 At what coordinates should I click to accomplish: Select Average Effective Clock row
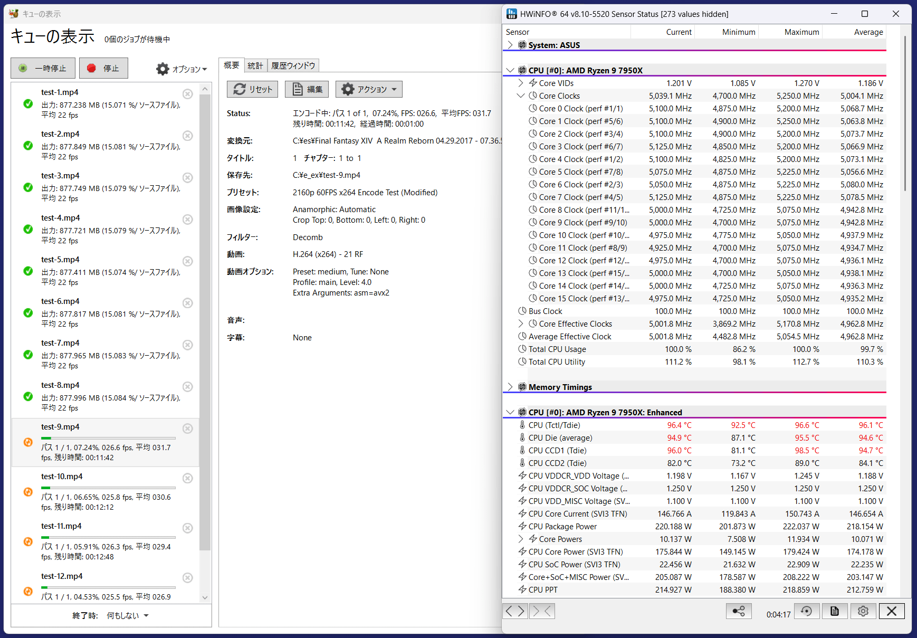click(x=694, y=336)
